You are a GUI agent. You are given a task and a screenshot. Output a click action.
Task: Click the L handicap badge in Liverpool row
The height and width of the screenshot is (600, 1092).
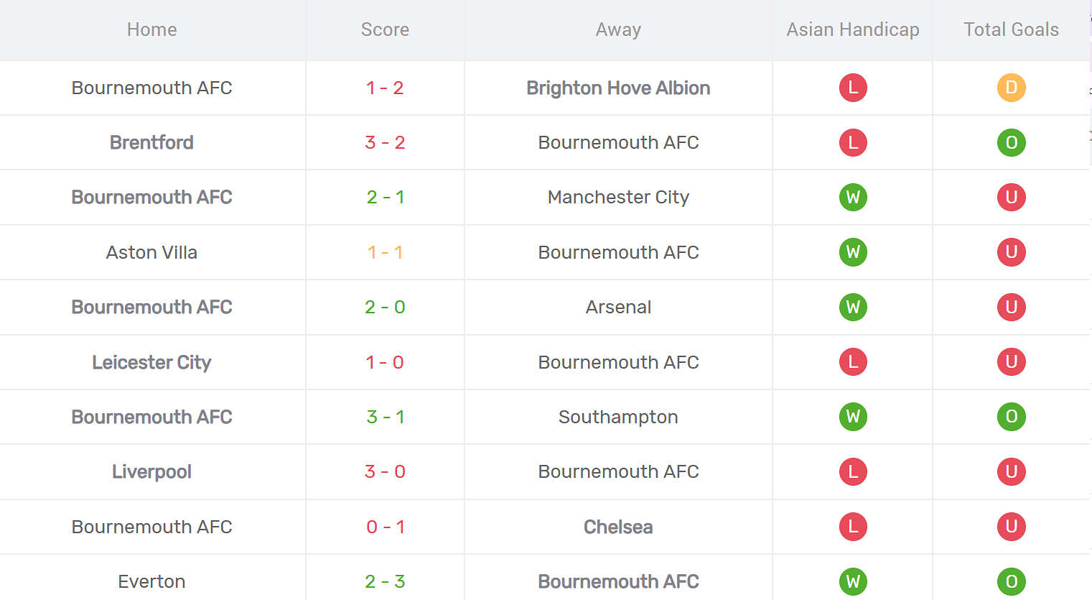853,471
